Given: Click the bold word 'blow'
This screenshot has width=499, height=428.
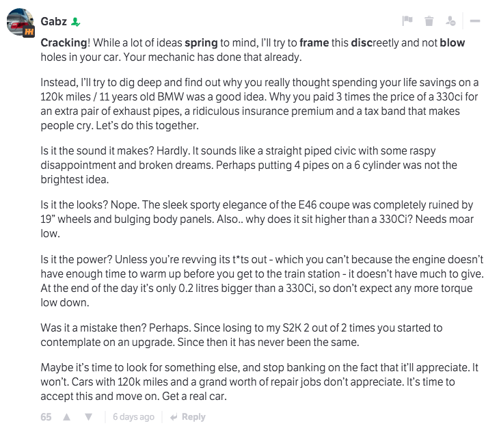Looking at the screenshot, I should pyautogui.click(x=452, y=42).
